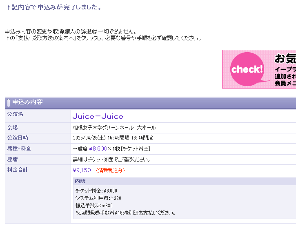The height and width of the screenshot is (226, 296).
Task: Select date text 2025/04/26(土) 15:45開場 16:45開演
Action: pos(113,138)
